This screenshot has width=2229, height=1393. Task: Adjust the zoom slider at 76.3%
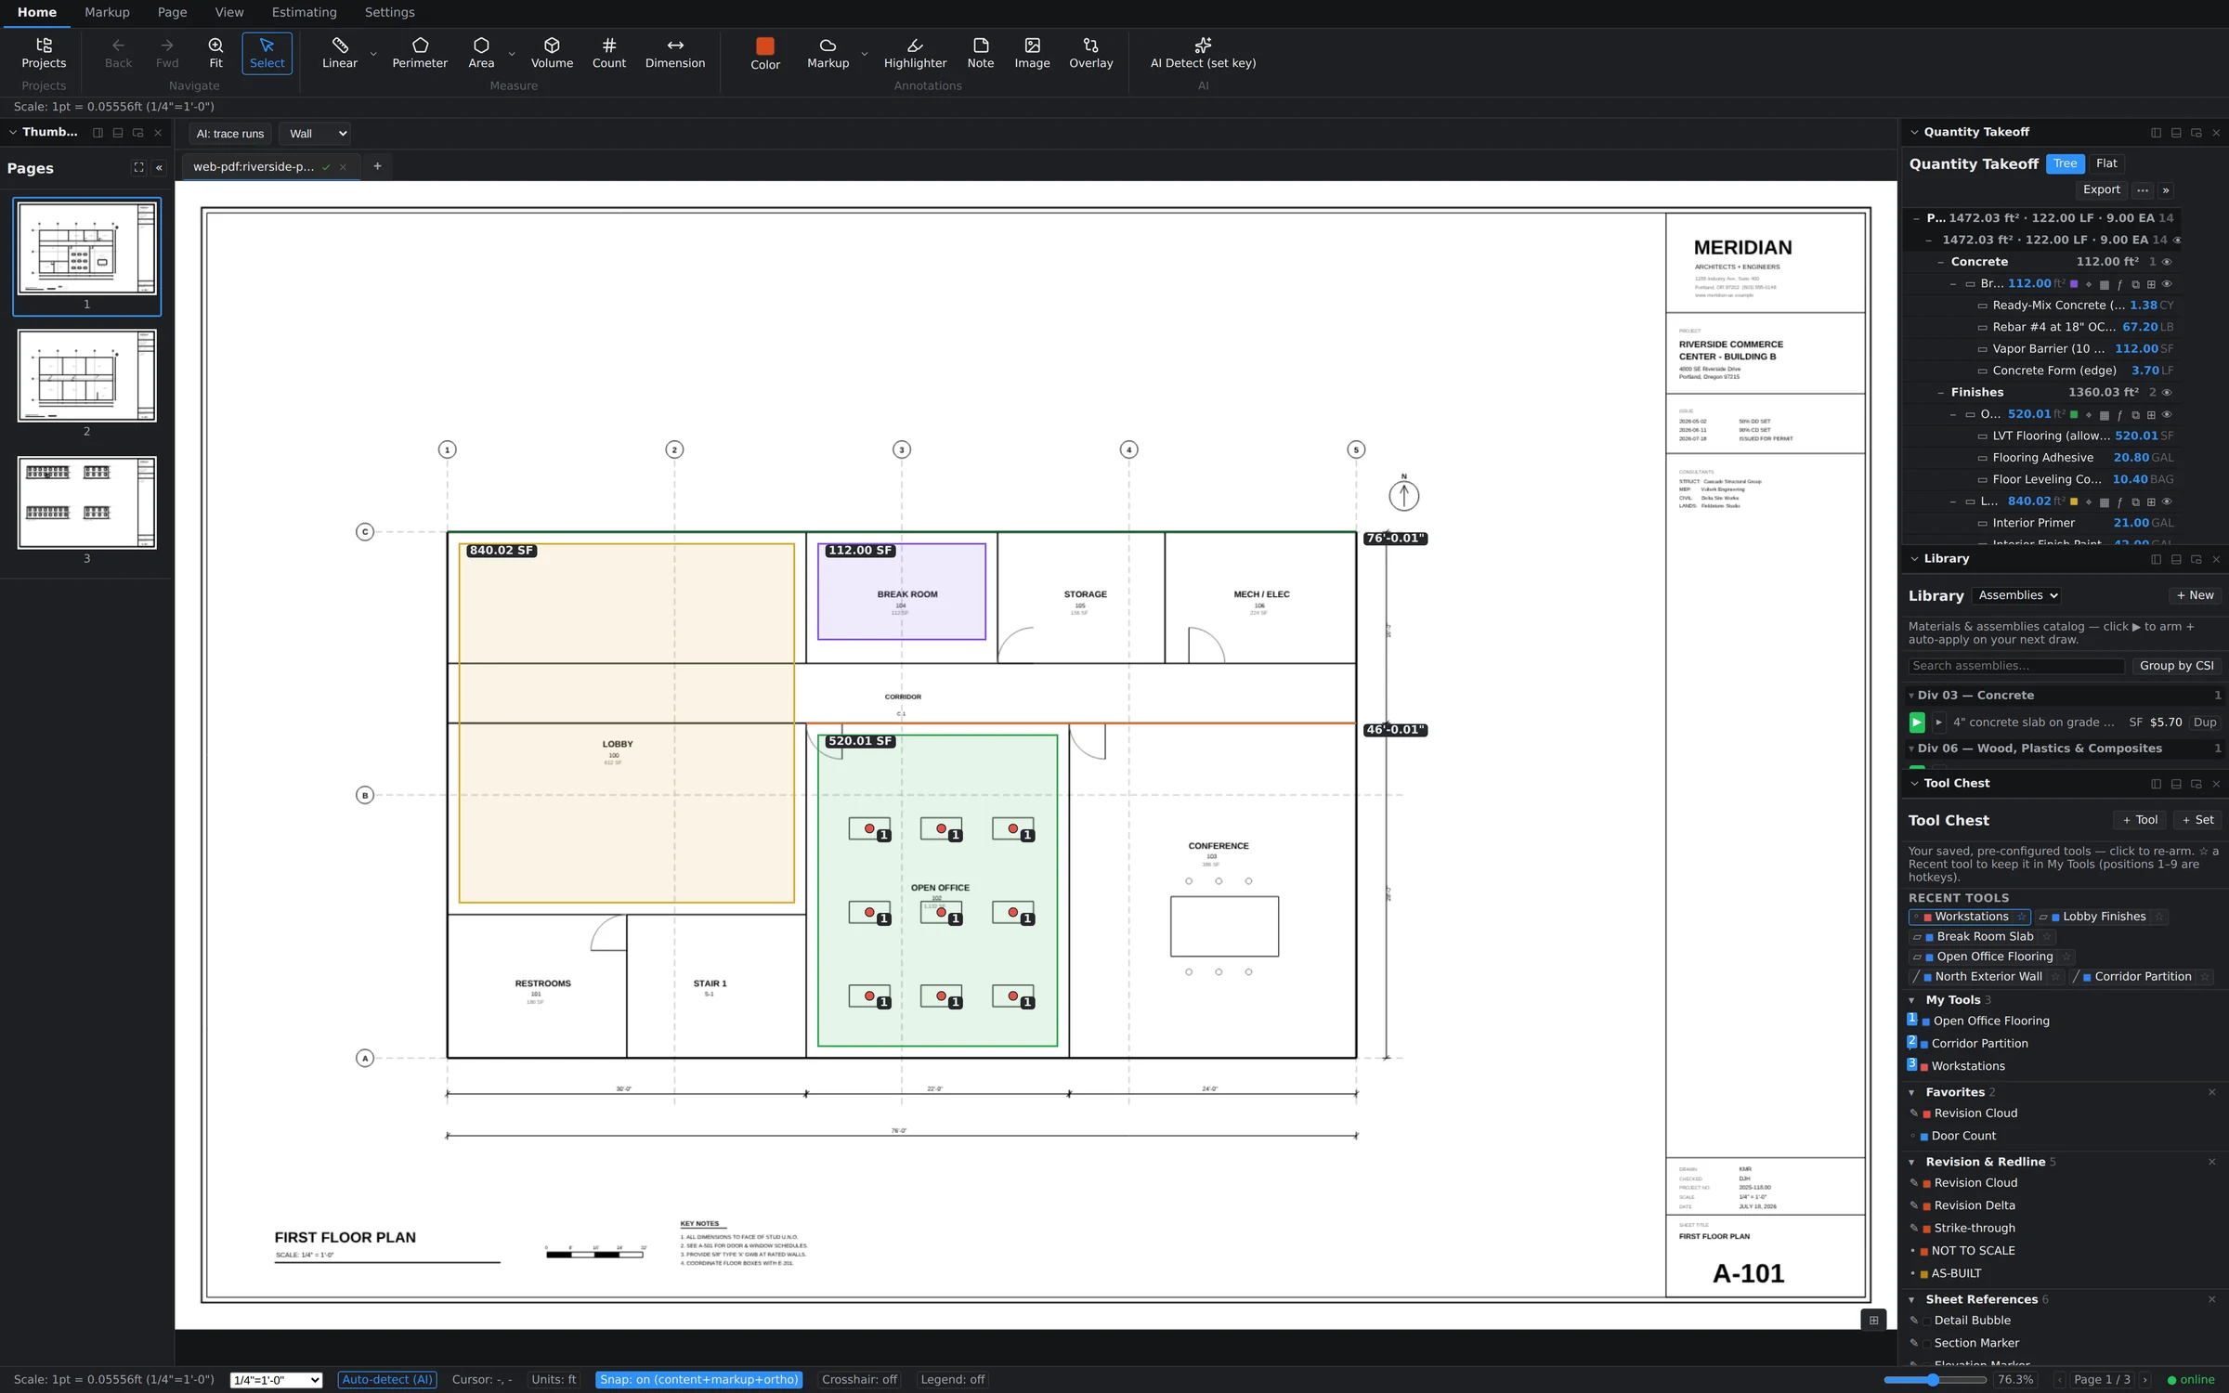pyautogui.click(x=1935, y=1380)
